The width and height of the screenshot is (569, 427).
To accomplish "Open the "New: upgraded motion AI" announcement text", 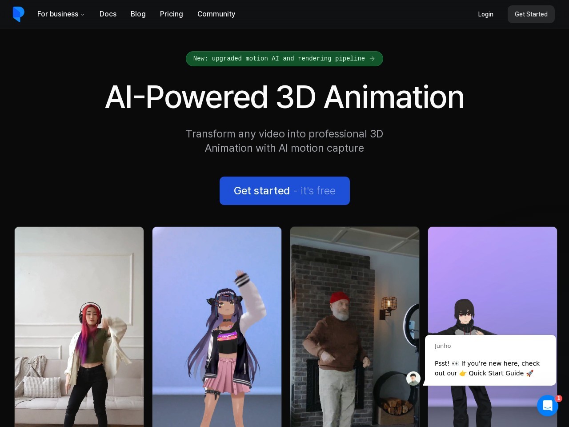I will [x=279, y=59].
